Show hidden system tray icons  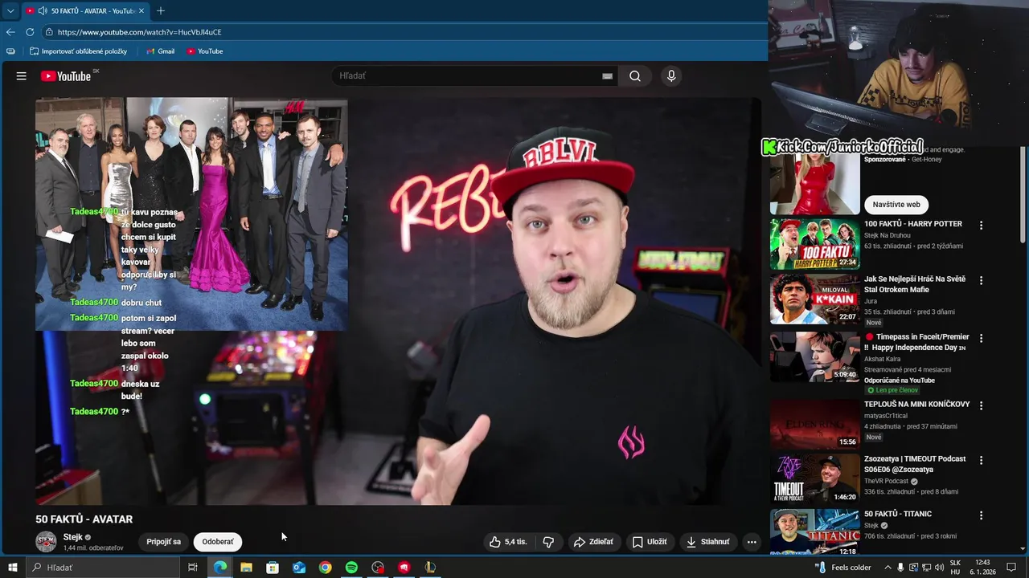pos(888,568)
